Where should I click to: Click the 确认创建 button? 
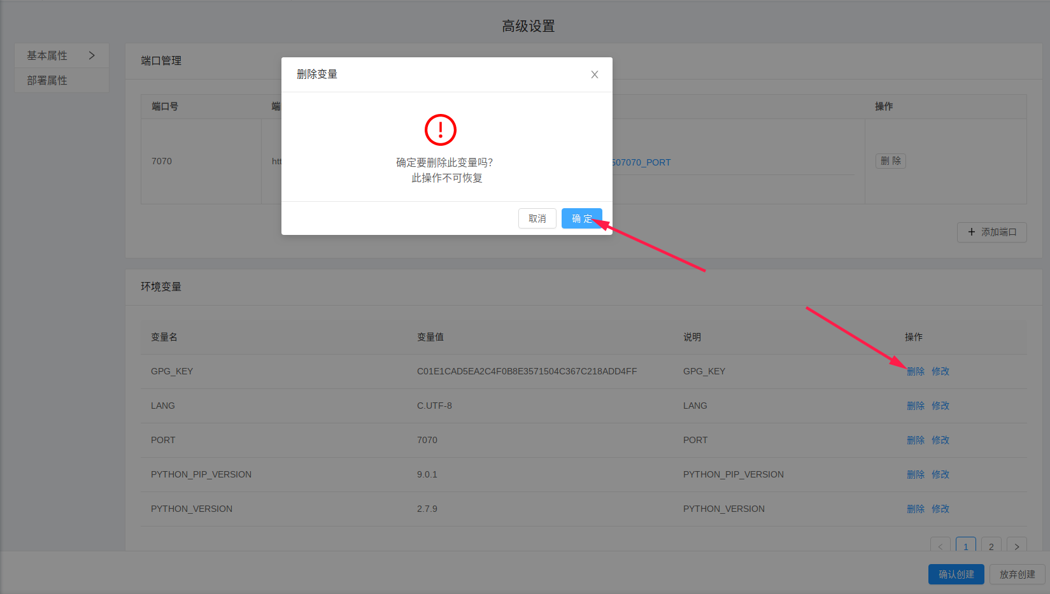tap(956, 574)
